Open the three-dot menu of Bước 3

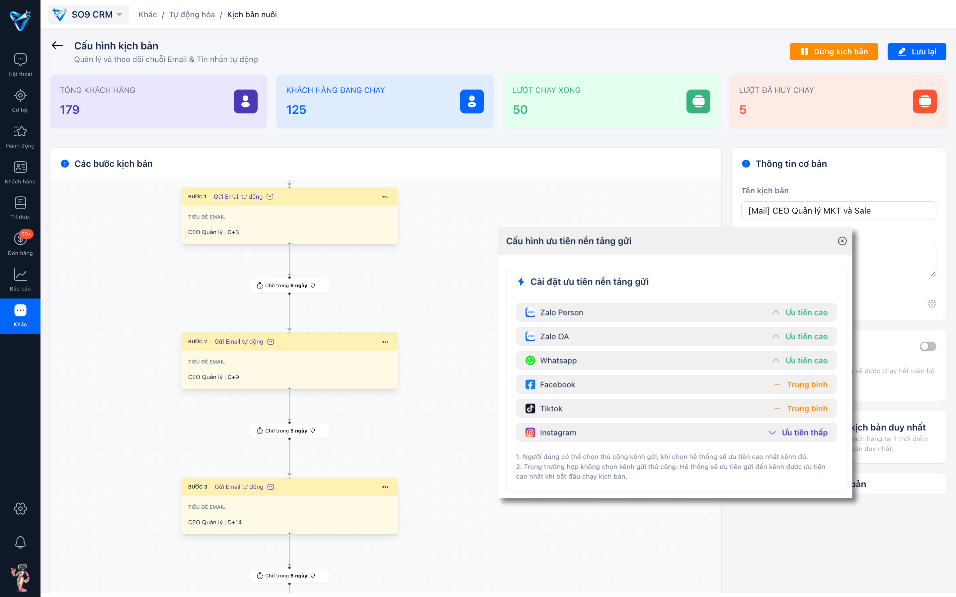385,487
